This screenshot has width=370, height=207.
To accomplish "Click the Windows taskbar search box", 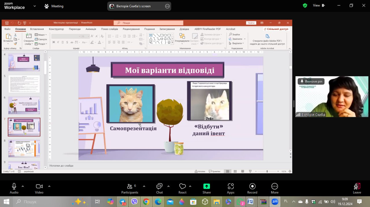I will (x=46, y=202).
